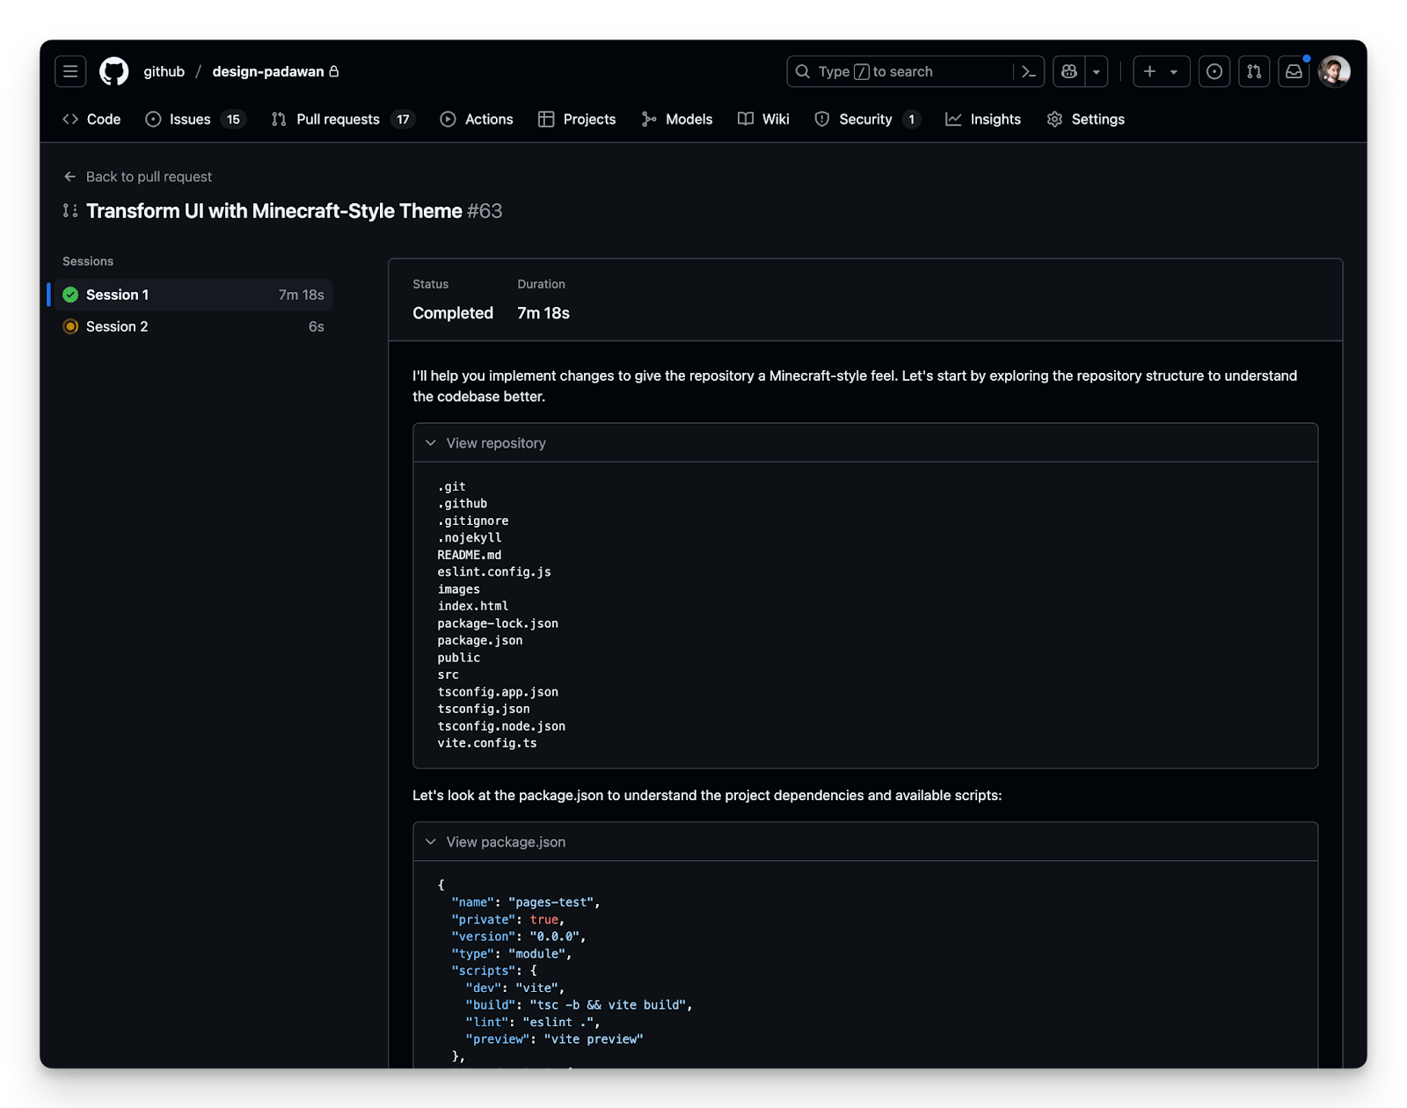Click the GitHub octocat logo
Screen dimensions: 1407x1108
(x=114, y=71)
